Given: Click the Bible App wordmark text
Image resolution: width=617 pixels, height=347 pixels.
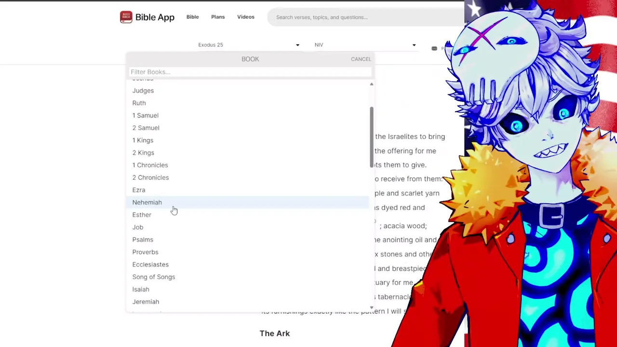Looking at the screenshot, I should click(x=155, y=17).
